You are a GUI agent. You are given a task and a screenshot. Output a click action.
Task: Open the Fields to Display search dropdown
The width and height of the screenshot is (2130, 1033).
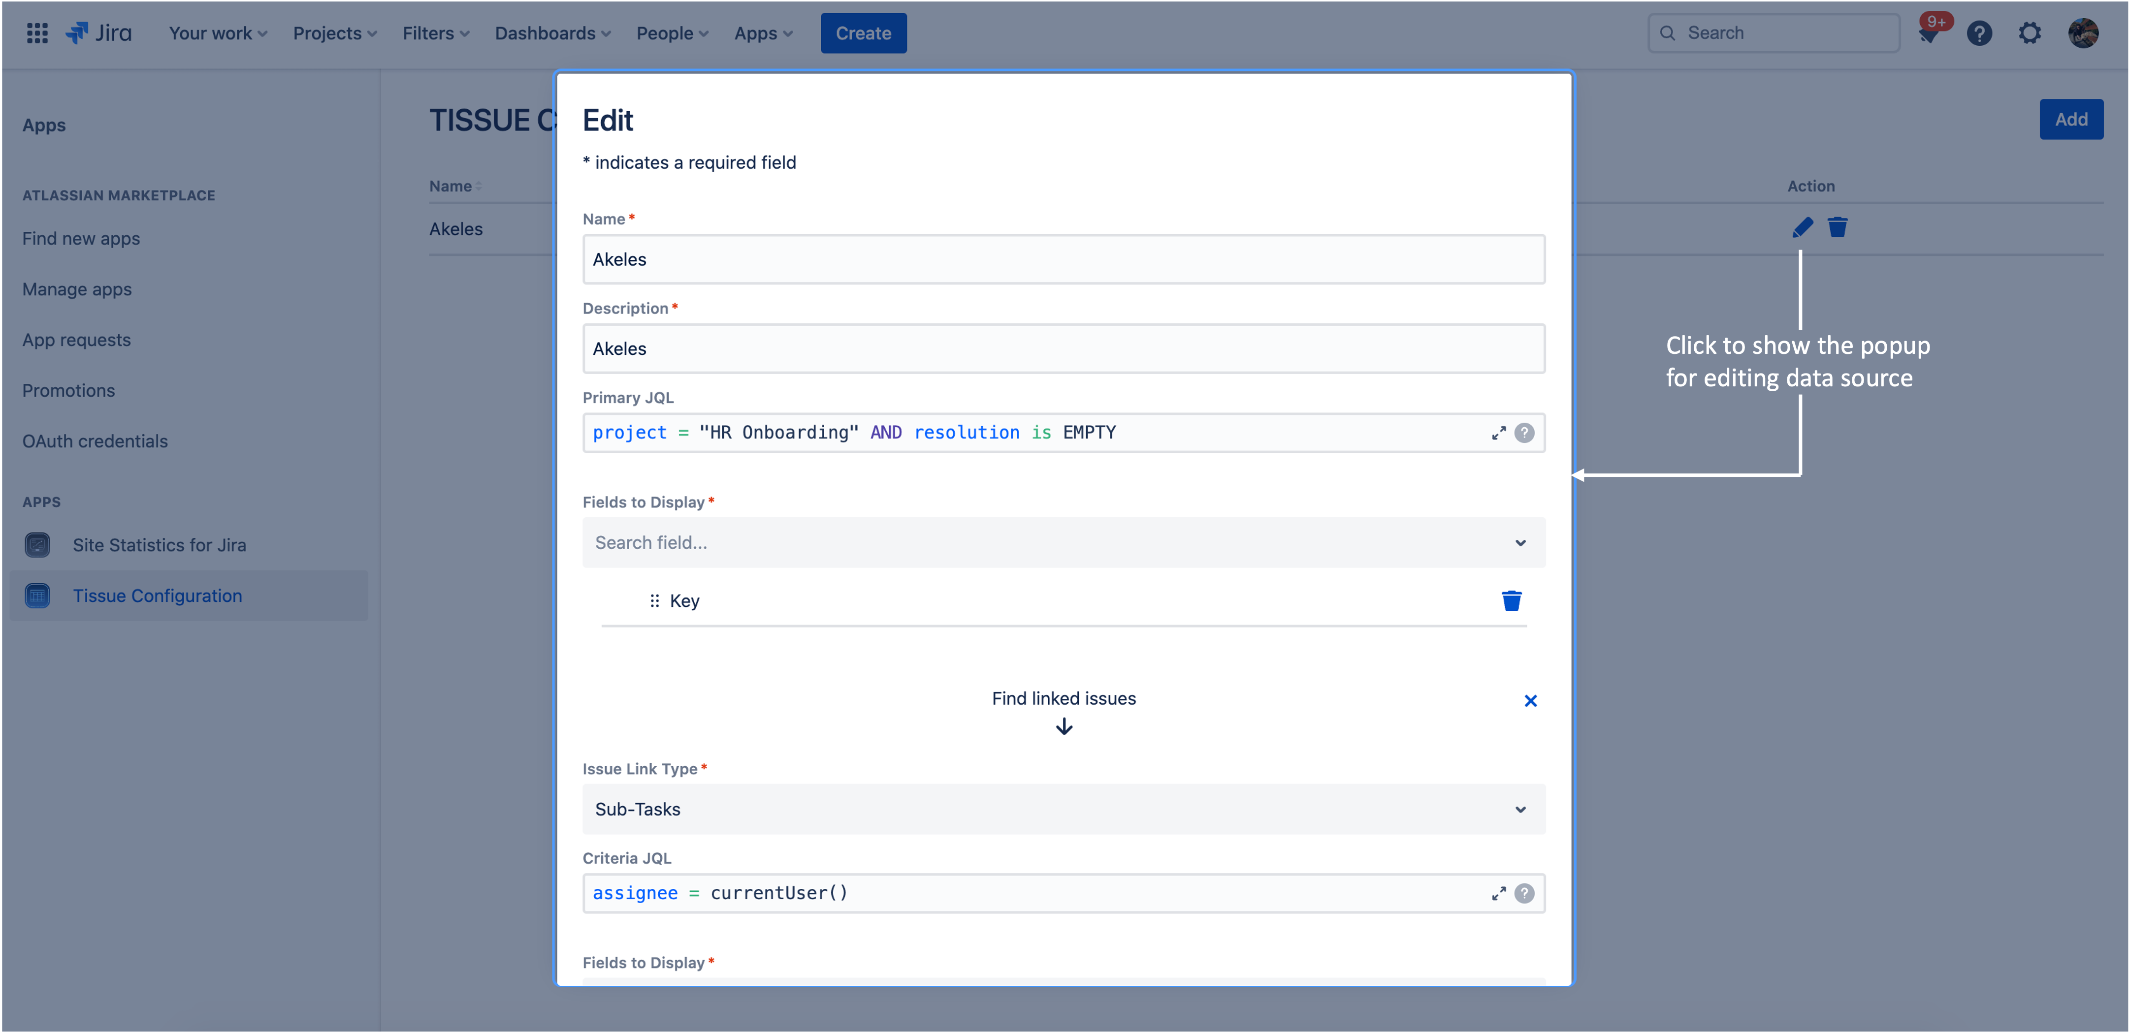(x=1064, y=543)
